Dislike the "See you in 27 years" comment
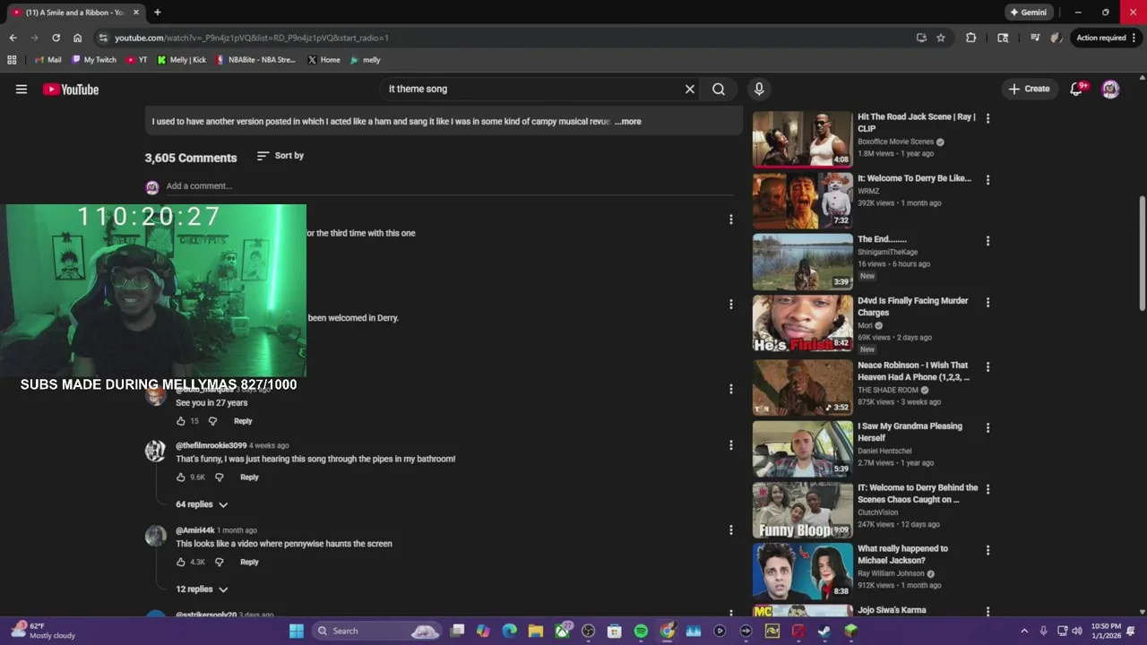1147x645 pixels. [212, 421]
